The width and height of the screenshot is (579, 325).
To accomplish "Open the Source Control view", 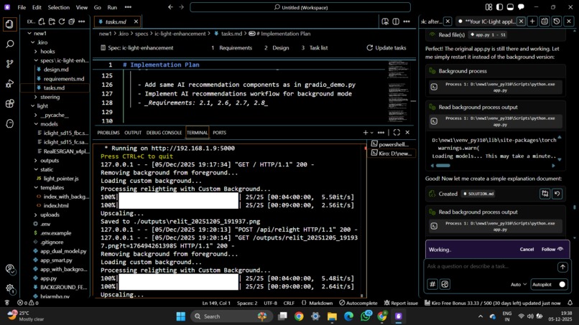I will point(10,64).
